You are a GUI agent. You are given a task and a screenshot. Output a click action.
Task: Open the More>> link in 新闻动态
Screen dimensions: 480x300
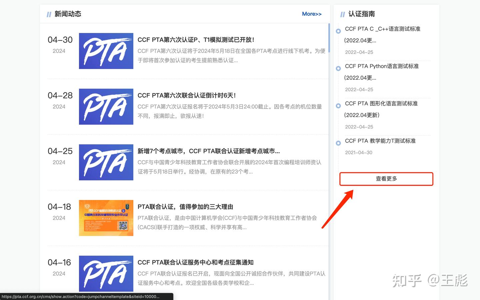[x=312, y=14]
